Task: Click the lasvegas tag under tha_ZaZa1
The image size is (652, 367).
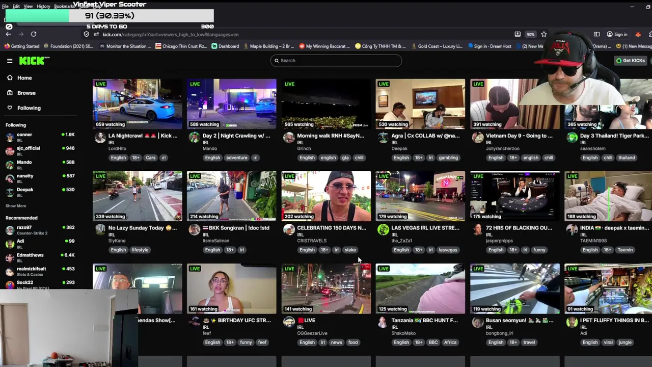Action: click(x=448, y=250)
